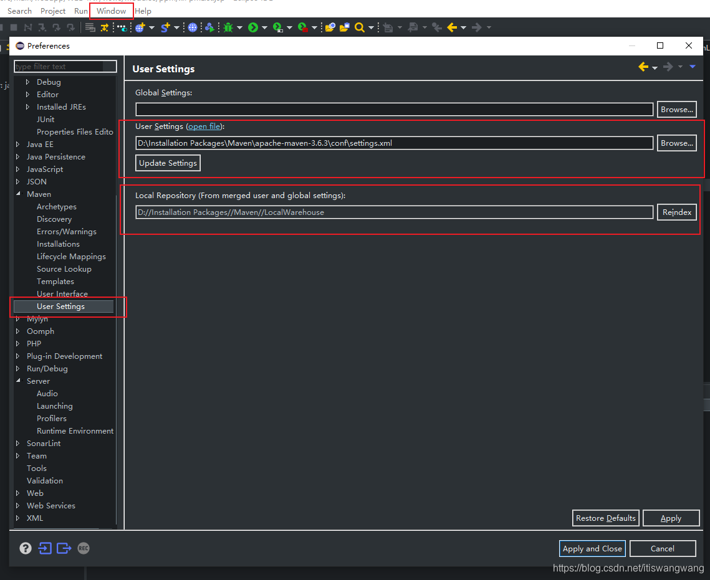710x580 pixels.
Task: Click the magnifier Search toolbar icon
Action: [x=360, y=27]
